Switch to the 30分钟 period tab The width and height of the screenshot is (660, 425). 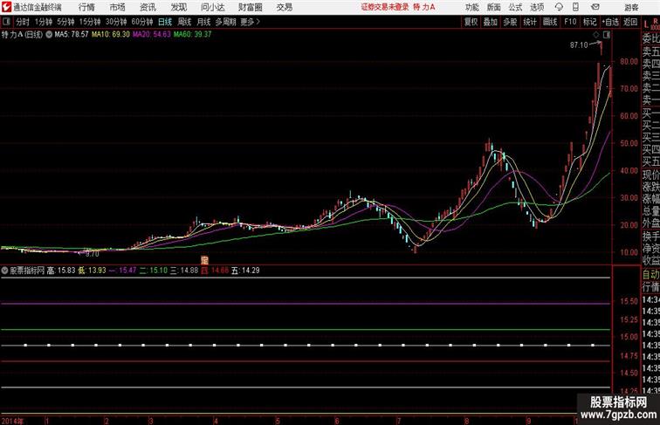click(x=116, y=22)
